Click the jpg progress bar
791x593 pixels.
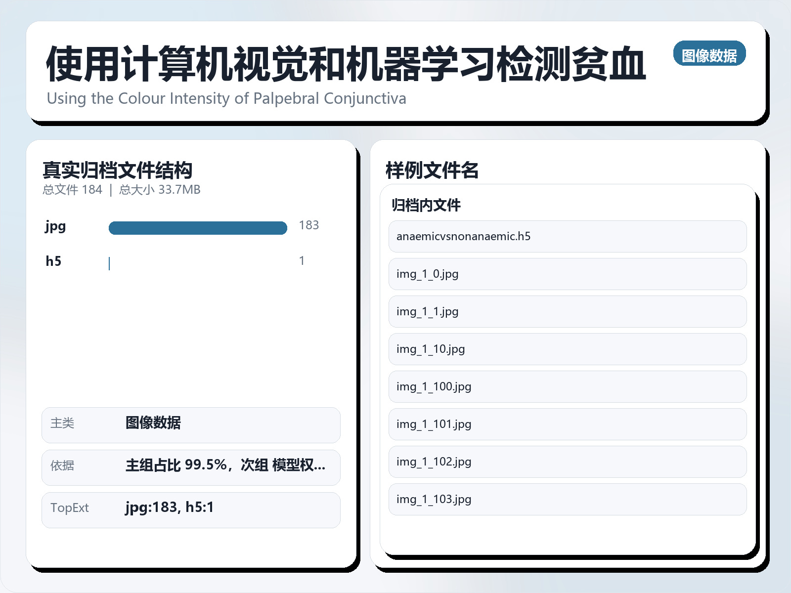198,227
